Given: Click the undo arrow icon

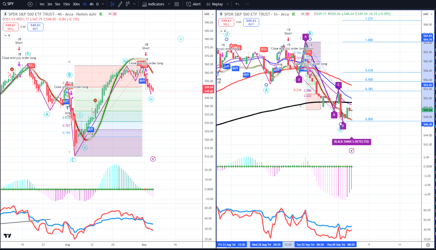Looking at the screenshot, I should click(237, 4).
